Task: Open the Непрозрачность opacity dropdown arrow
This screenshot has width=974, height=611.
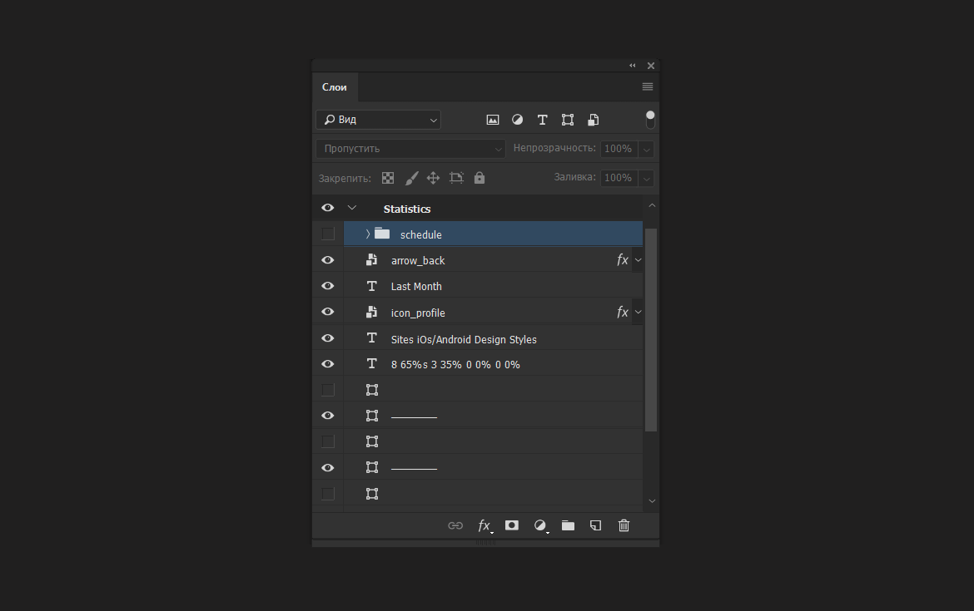Action: 646,149
